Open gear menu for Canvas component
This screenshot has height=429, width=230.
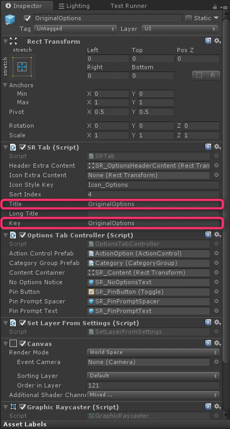click(217, 343)
